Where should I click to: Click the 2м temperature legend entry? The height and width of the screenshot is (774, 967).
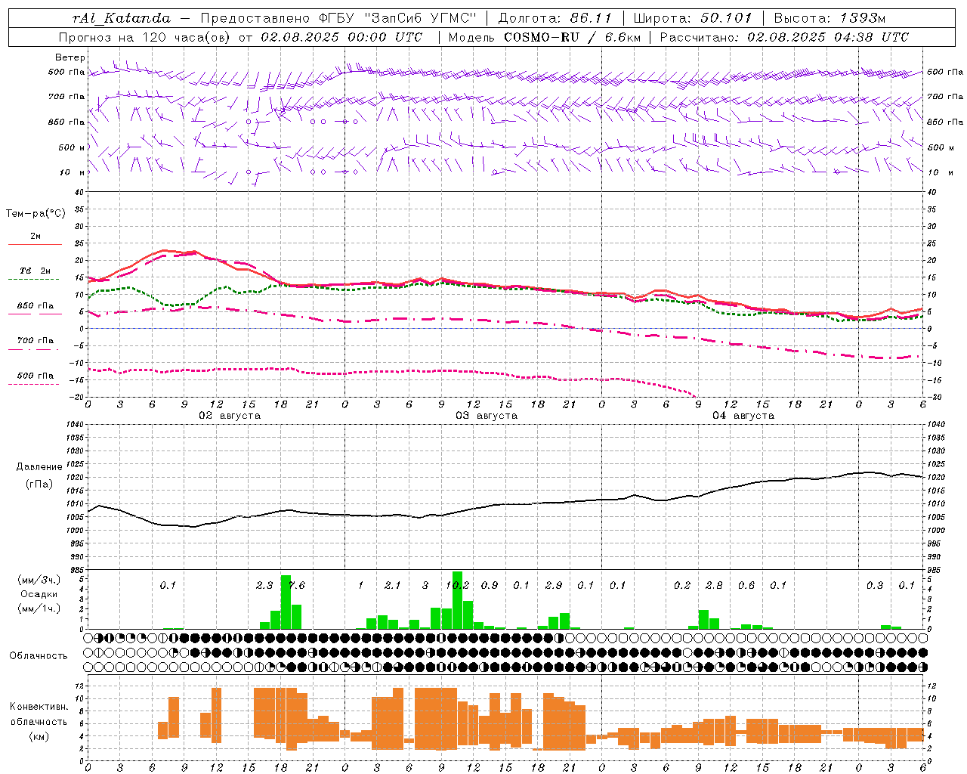pos(36,237)
